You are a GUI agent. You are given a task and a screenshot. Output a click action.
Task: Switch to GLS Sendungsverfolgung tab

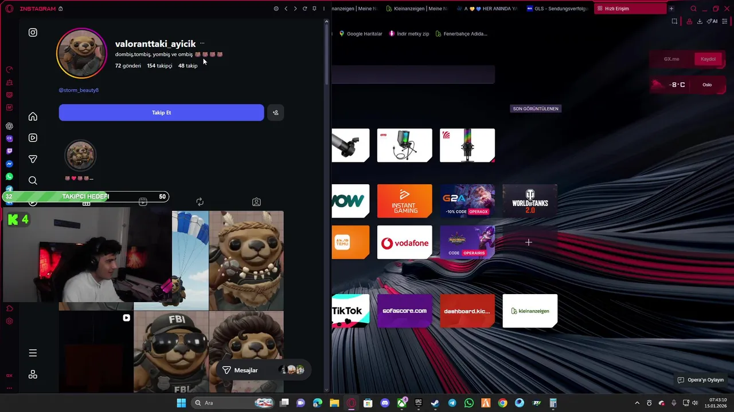point(556,9)
